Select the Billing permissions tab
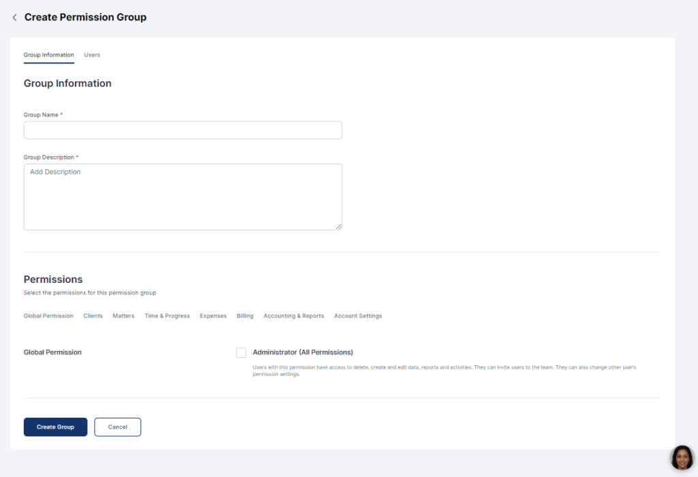The width and height of the screenshot is (698, 477). 245,316
